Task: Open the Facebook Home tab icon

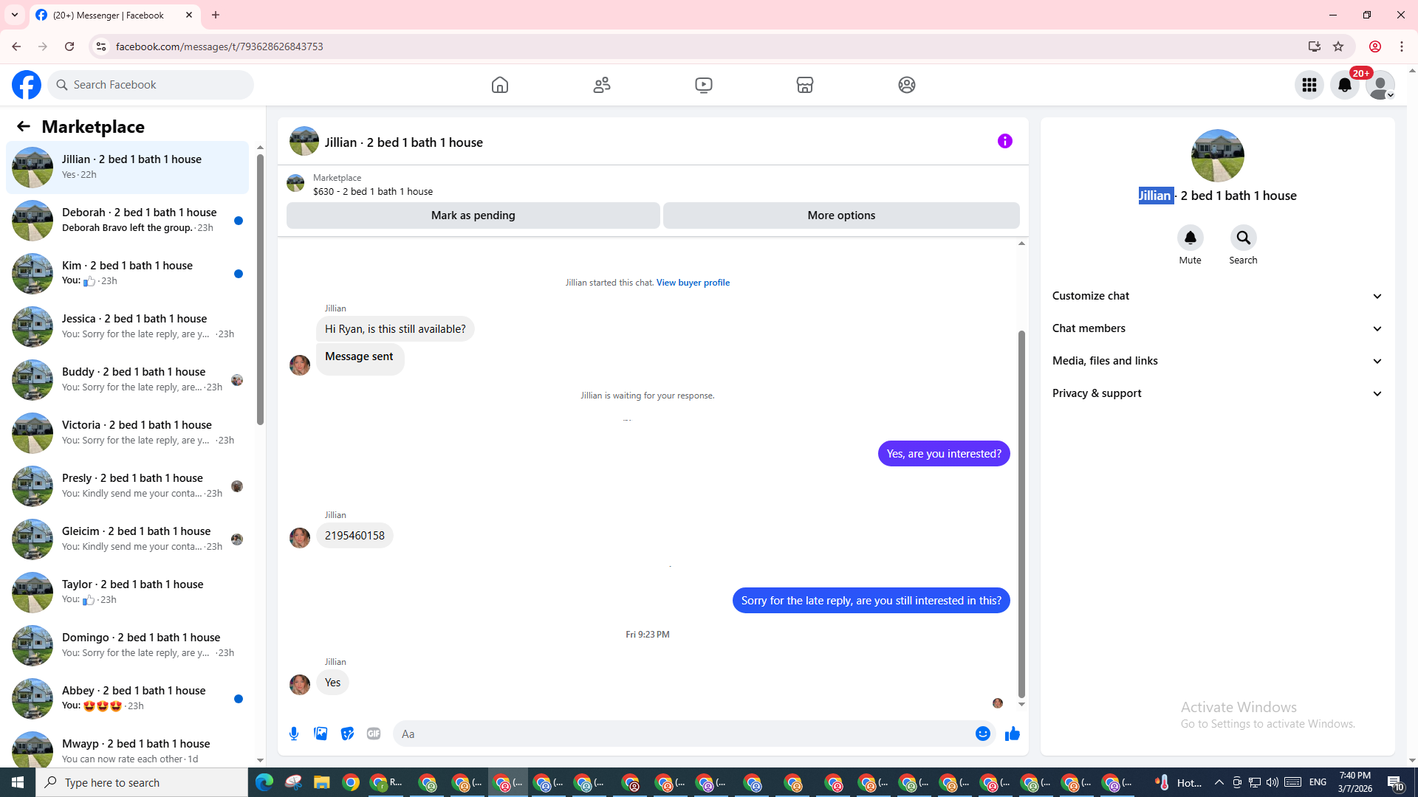Action: tap(500, 85)
